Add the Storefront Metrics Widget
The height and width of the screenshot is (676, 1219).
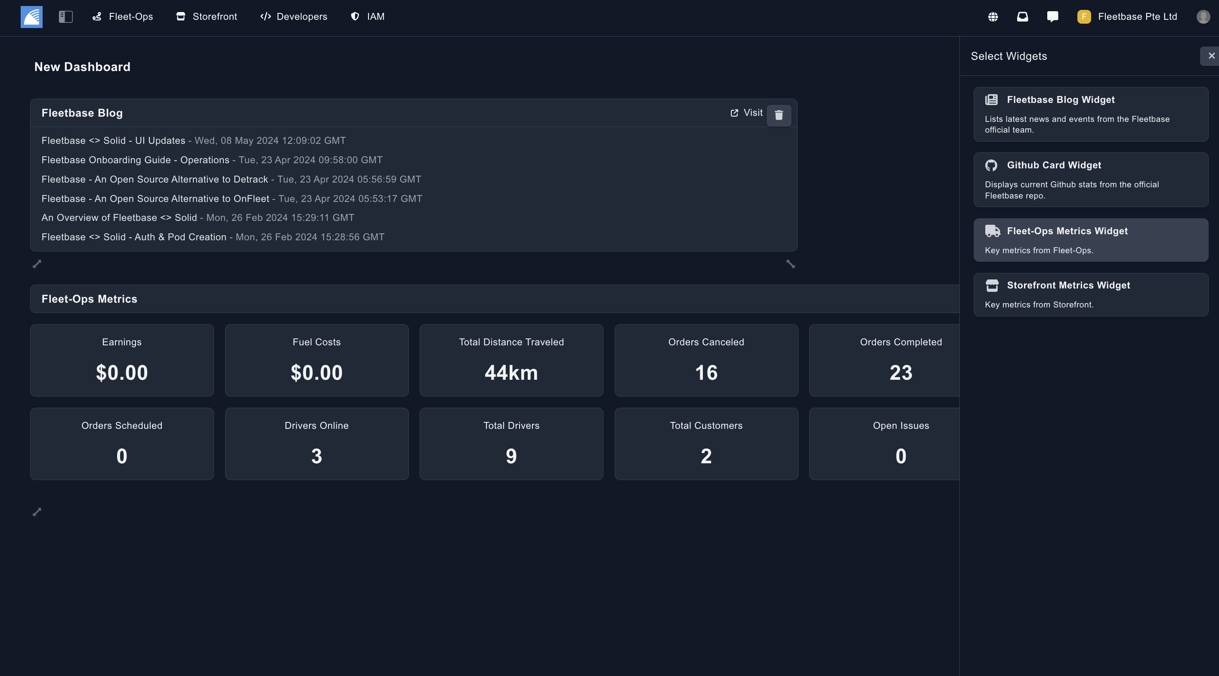coord(1090,295)
